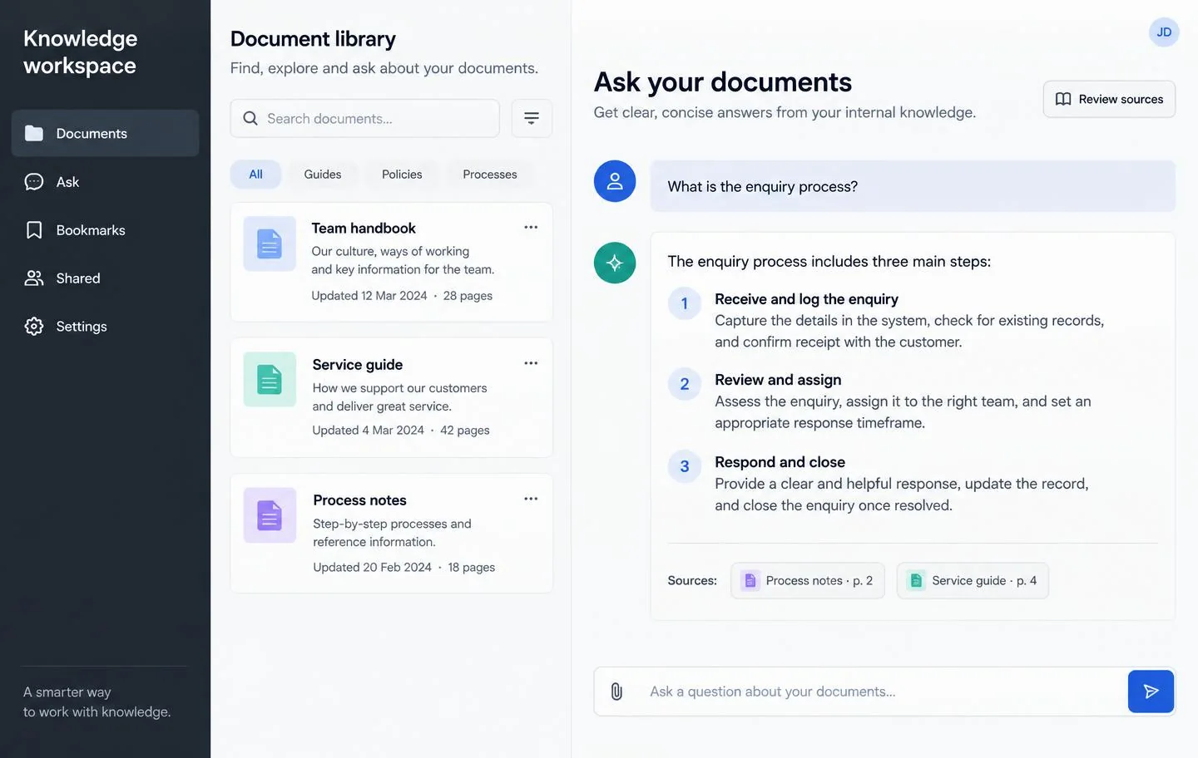Click the '28 pages' label
The width and height of the screenshot is (1198, 758).
pyautogui.click(x=468, y=296)
